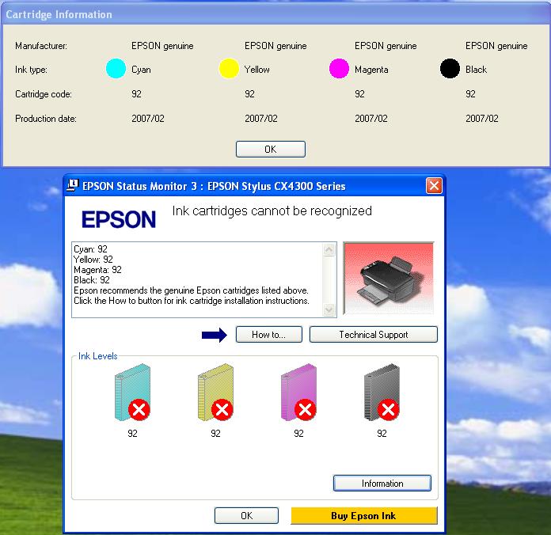Image resolution: width=551 pixels, height=535 pixels.
Task: Click the cyan ink cartridge icon
Action: (x=132, y=392)
